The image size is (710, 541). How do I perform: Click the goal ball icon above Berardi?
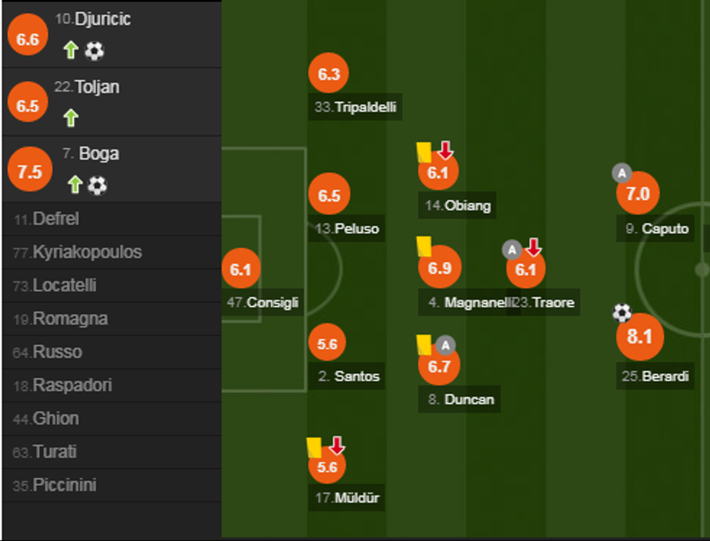click(622, 313)
